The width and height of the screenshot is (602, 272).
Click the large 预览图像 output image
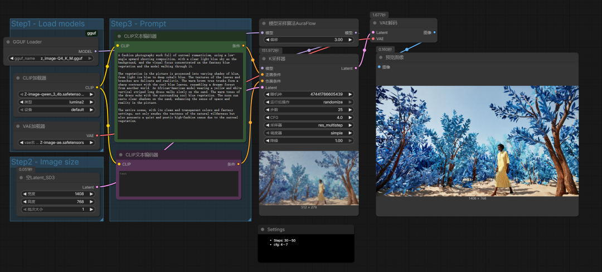point(477,141)
